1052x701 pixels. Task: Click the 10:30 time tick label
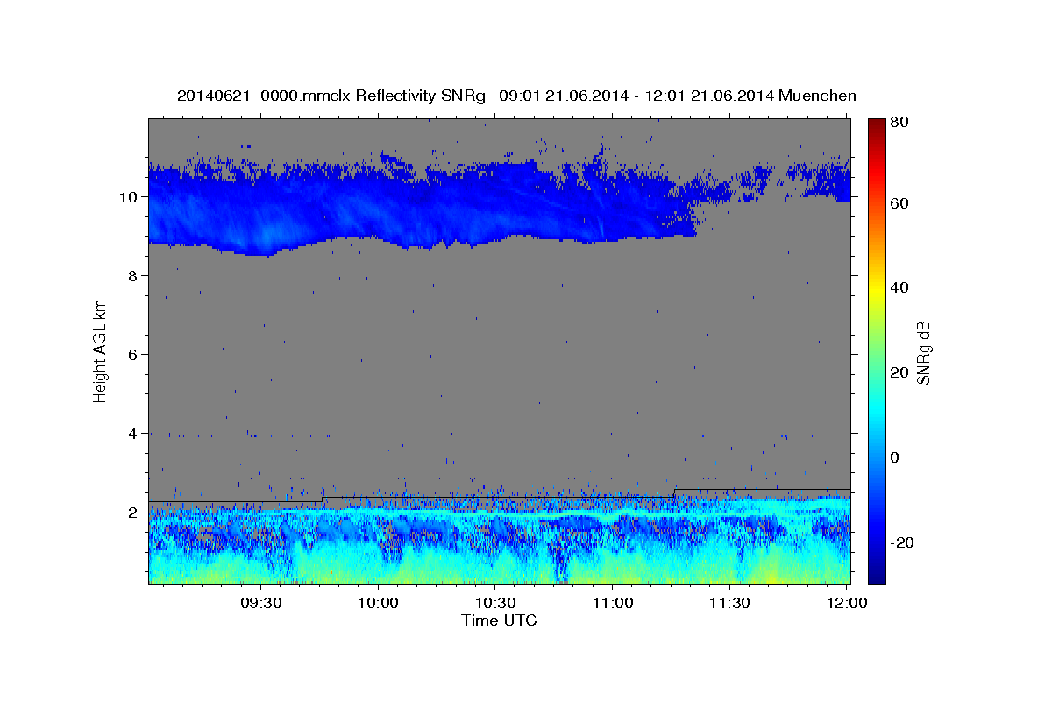pyautogui.click(x=494, y=603)
